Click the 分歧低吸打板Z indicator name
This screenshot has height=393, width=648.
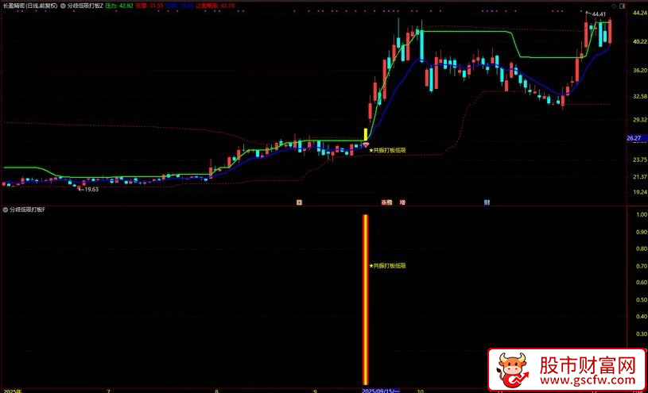pyautogui.click(x=84, y=6)
